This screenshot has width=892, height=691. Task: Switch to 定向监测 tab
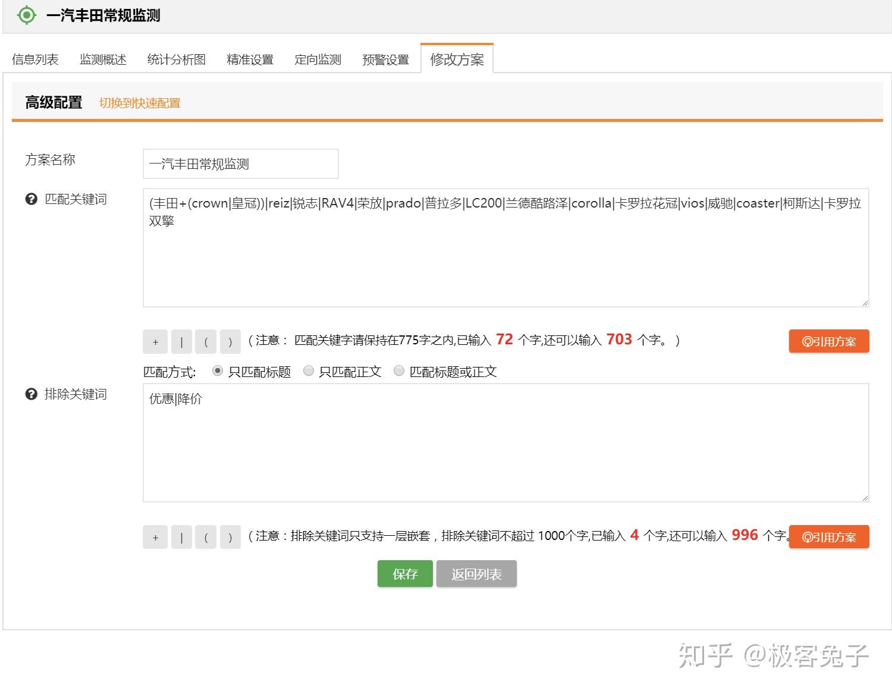(318, 59)
